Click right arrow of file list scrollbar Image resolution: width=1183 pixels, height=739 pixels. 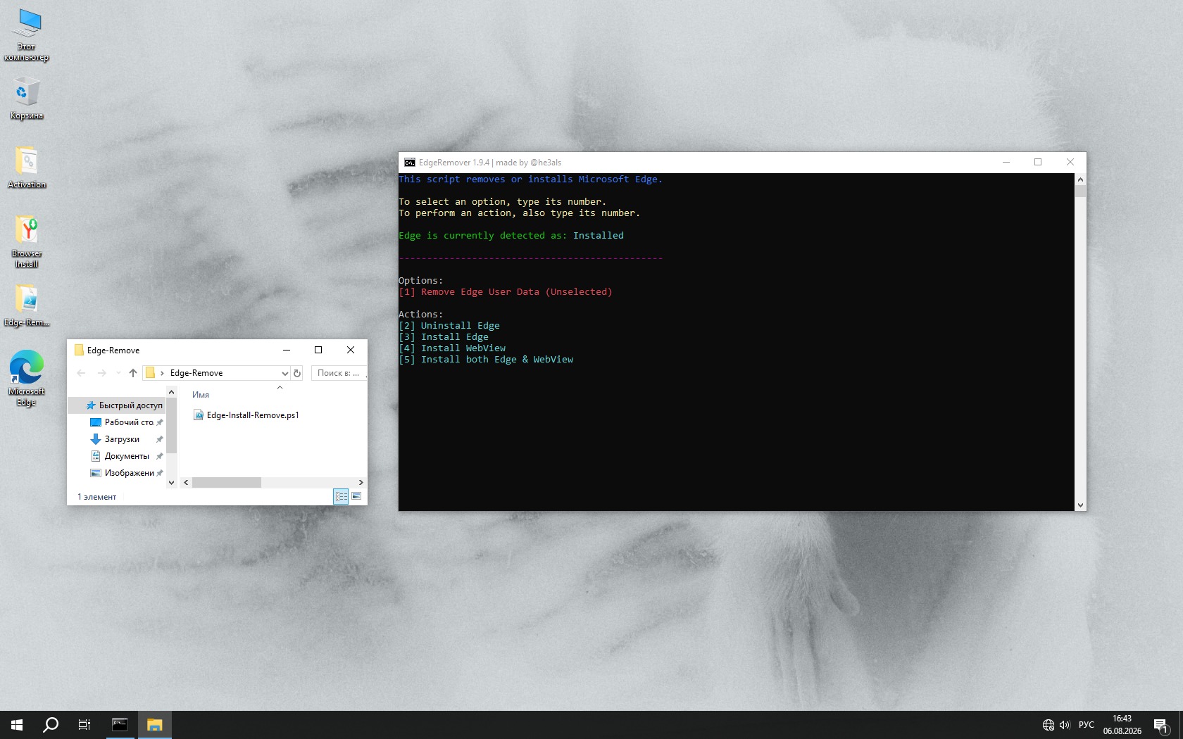(361, 483)
